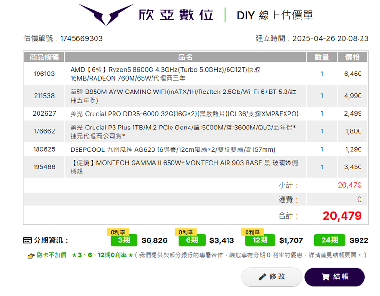The width and height of the screenshot is (380, 296).
Task: Click the 0利率 tag above 3期
Action: pos(118,232)
